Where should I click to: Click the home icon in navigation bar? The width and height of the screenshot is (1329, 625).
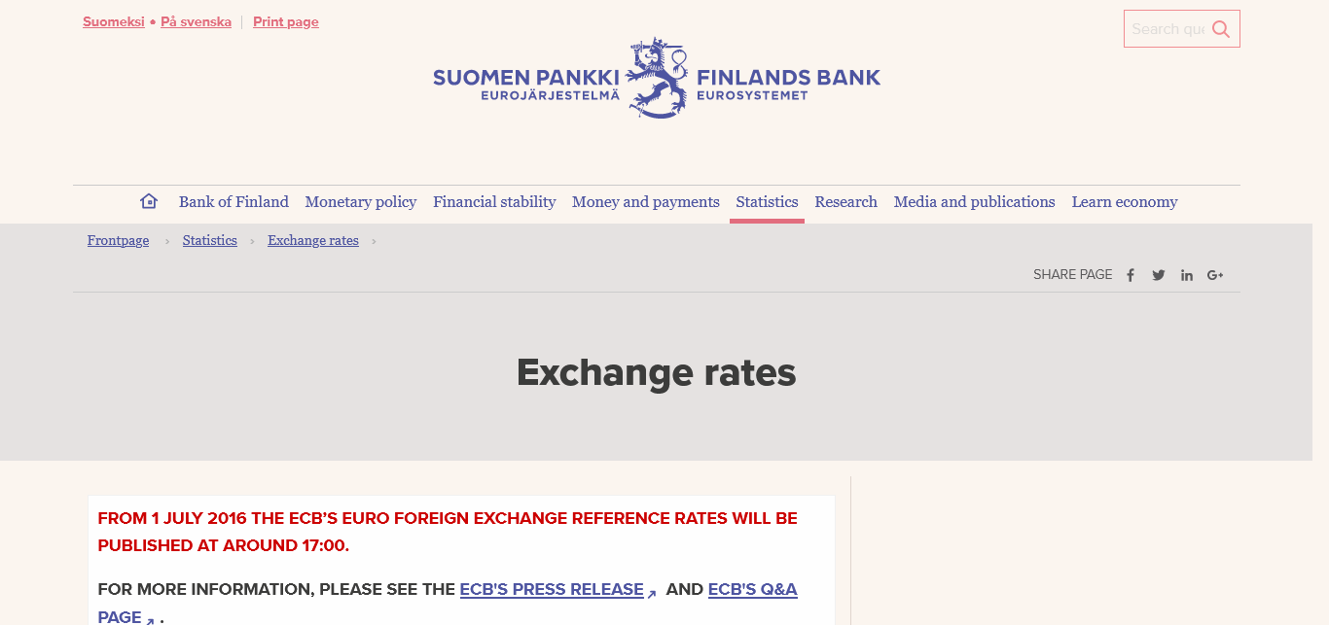[x=149, y=201]
